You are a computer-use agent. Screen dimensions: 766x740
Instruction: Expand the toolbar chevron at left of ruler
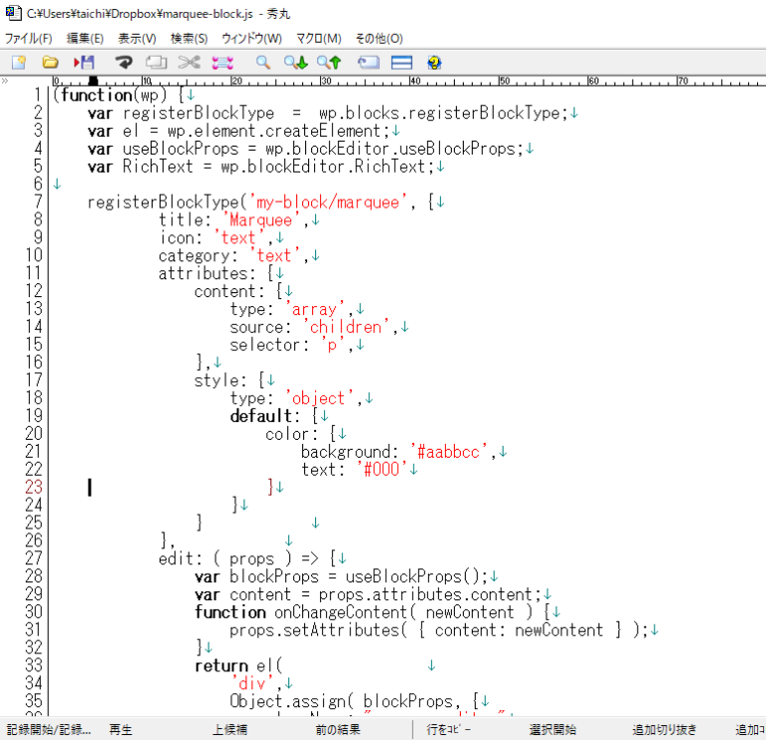click(x=6, y=80)
